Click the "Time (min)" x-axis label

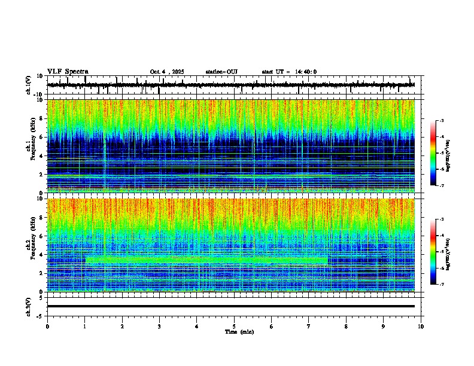tap(239, 332)
